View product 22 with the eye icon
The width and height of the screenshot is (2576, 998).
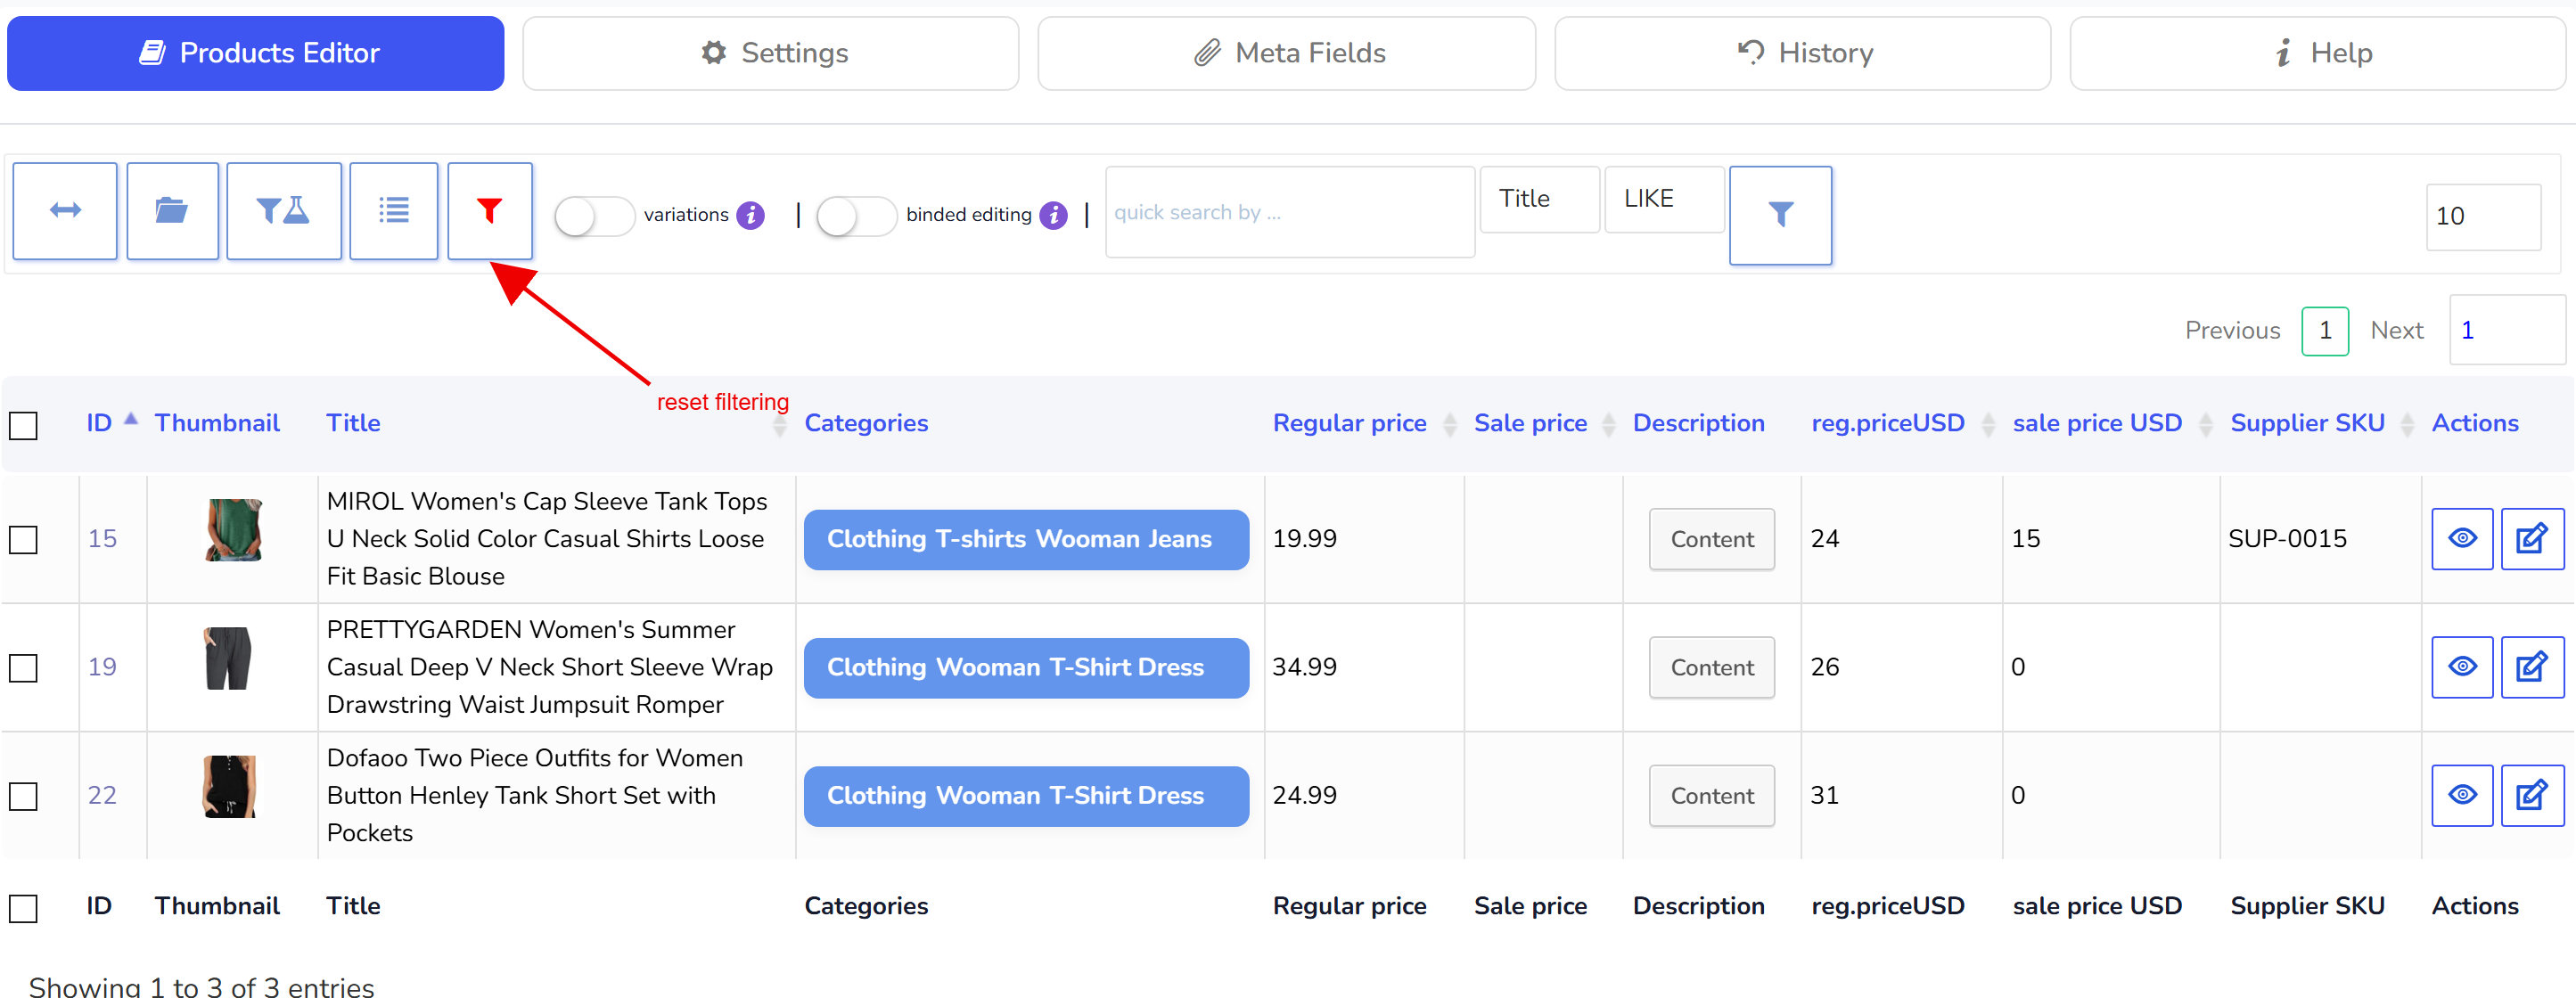point(2462,795)
